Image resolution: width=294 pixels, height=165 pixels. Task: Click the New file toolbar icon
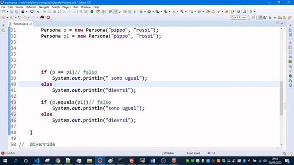(x=3, y=11)
